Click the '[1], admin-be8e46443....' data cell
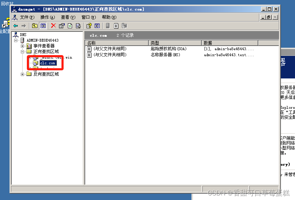Screen dimensions: 295x200 [x=229, y=49]
